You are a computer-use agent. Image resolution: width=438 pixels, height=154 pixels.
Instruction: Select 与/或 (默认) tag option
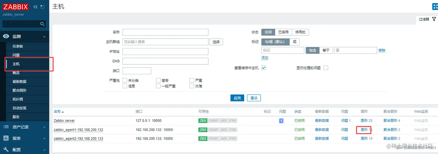point(275,42)
